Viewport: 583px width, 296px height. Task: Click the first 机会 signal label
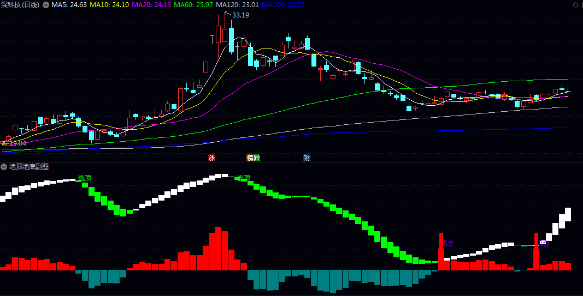(x=447, y=244)
